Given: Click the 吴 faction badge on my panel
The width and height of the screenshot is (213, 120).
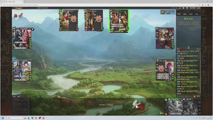Looking at the screenshot, I should click(x=166, y=99).
